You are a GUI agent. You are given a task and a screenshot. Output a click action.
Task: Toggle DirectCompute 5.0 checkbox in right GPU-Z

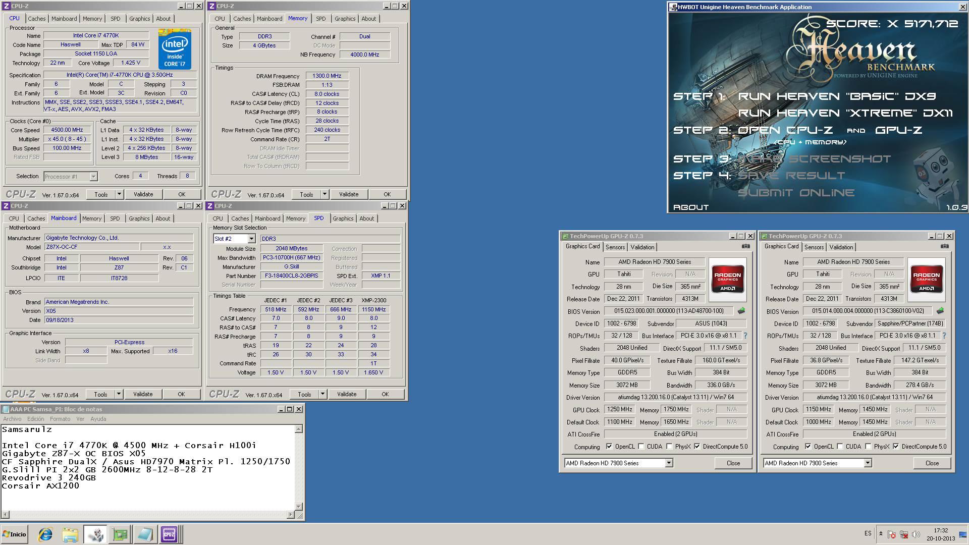click(x=896, y=447)
